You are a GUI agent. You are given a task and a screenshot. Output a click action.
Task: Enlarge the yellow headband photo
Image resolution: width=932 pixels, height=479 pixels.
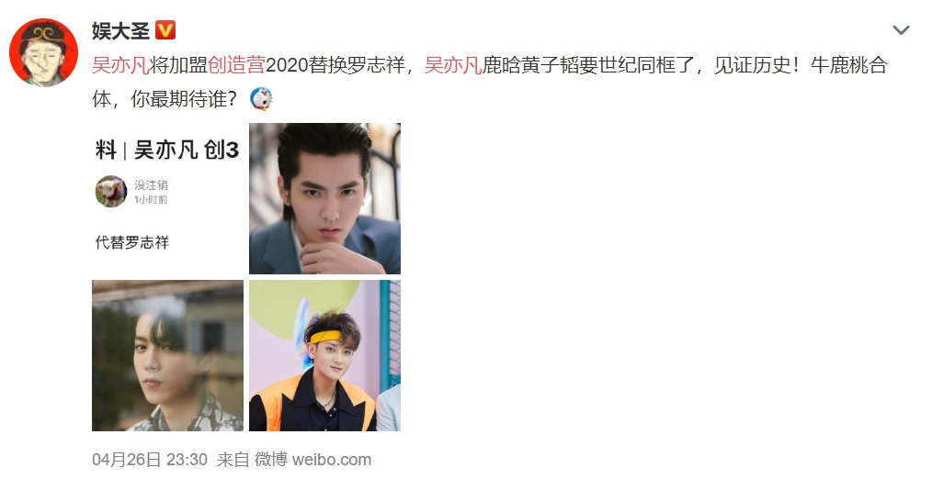pos(324,355)
